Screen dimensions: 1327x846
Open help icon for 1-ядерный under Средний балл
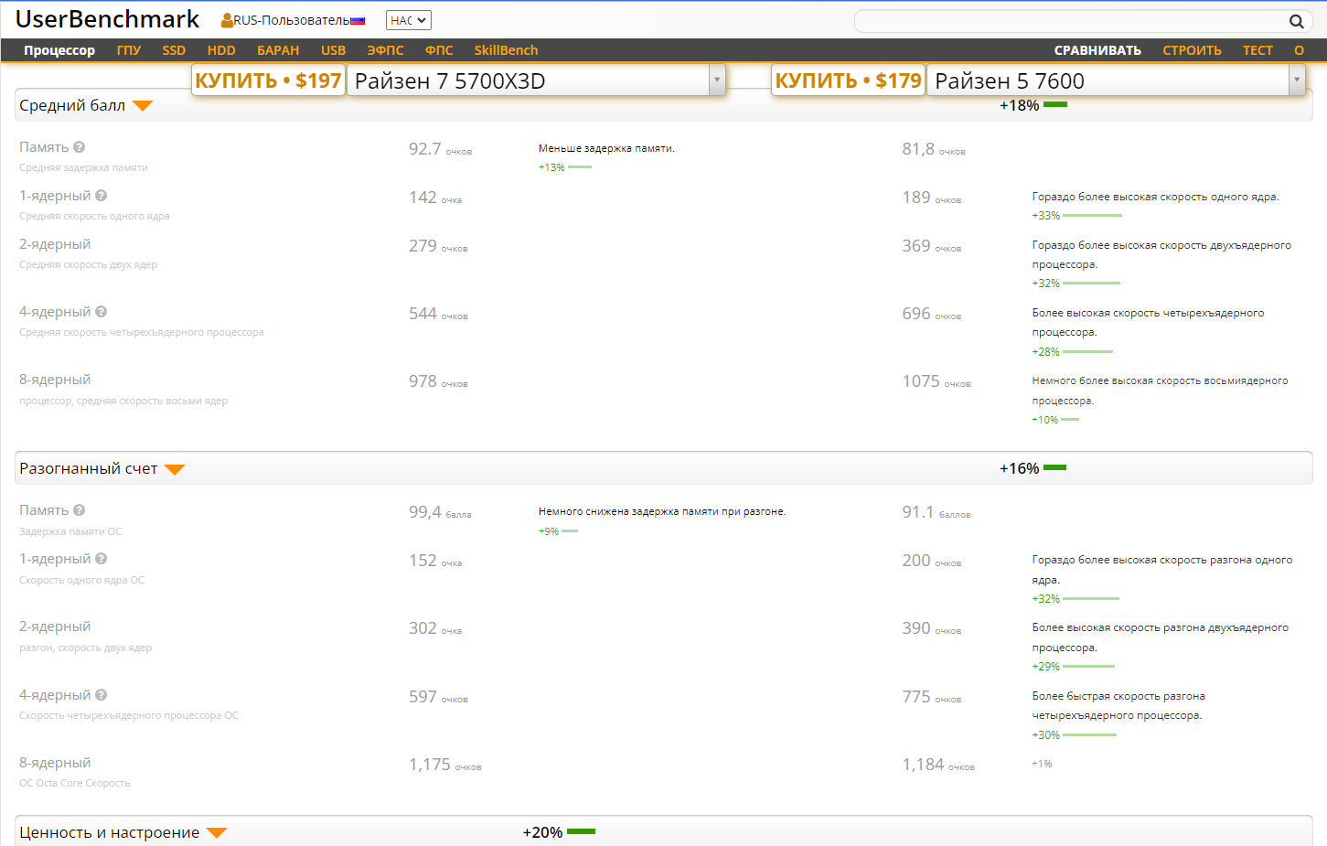(102, 196)
